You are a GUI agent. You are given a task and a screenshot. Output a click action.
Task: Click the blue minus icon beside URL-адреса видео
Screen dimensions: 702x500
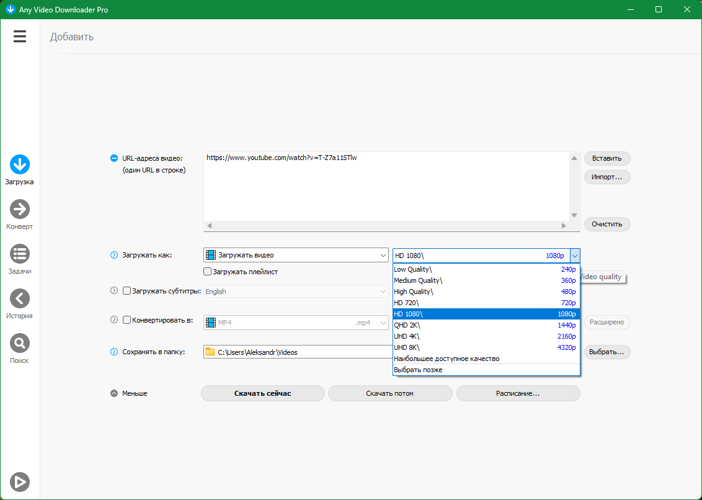[113, 158]
